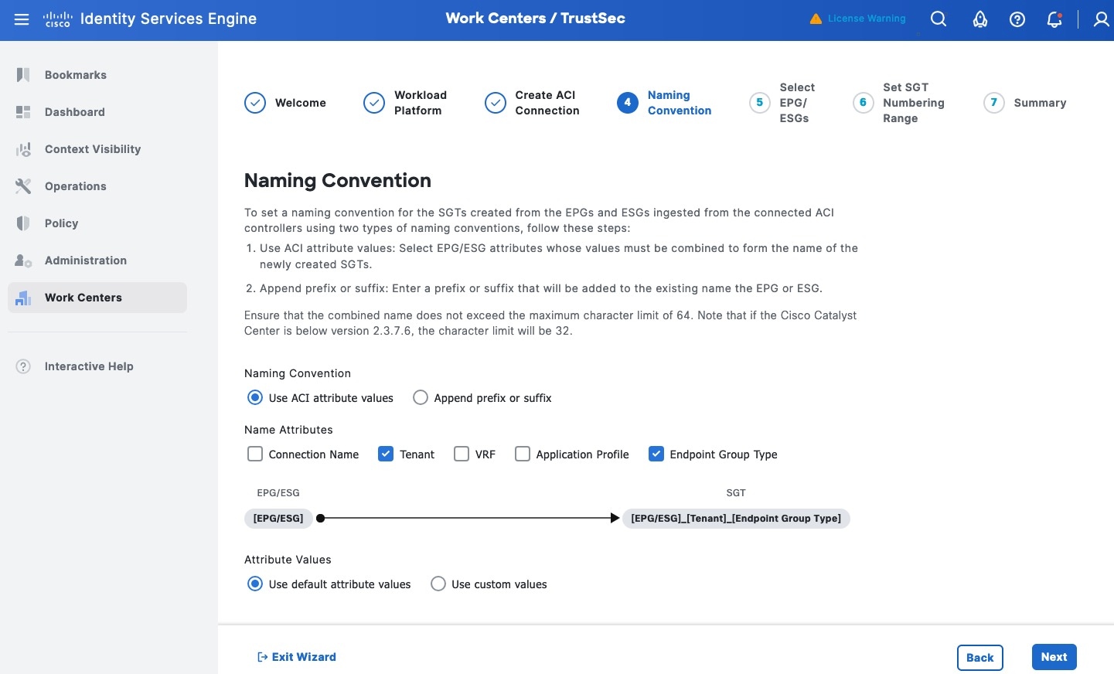This screenshot has width=1114, height=674.
Task: Click the SGT result name chip
Action: pyautogui.click(x=736, y=519)
